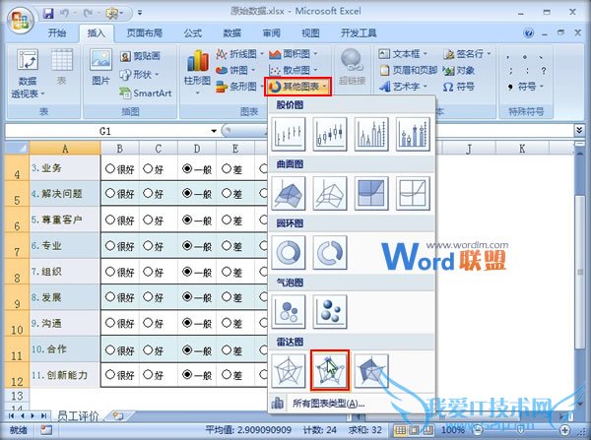Insert 艺术字 WordArt
The height and width of the screenshot is (440, 591).
coord(403,87)
